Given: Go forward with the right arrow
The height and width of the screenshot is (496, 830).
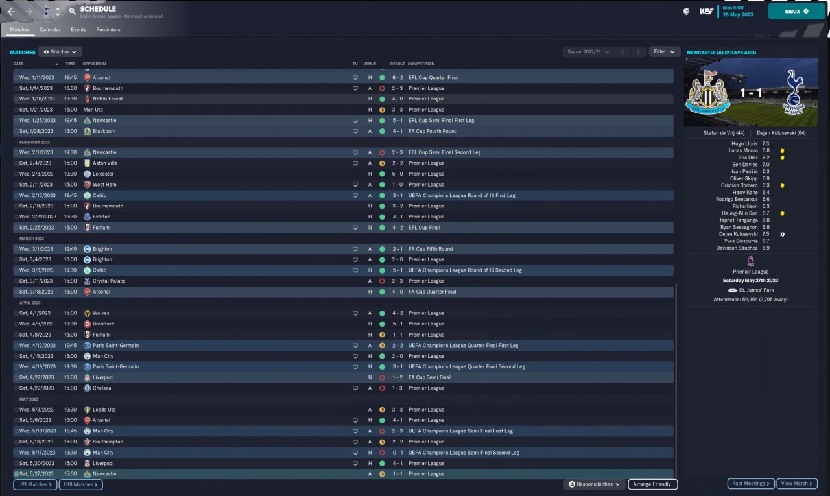Looking at the screenshot, I should (x=29, y=12).
